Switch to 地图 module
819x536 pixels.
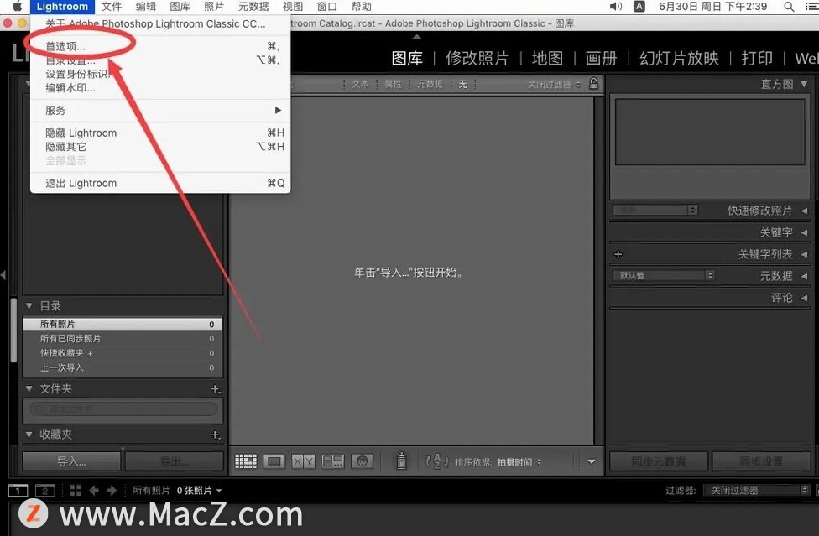click(547, 58)
